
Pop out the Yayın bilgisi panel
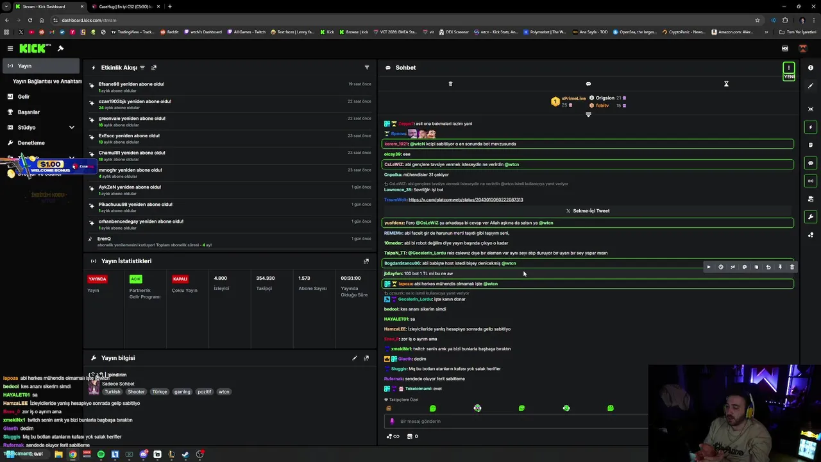click(x=366, y=358)
